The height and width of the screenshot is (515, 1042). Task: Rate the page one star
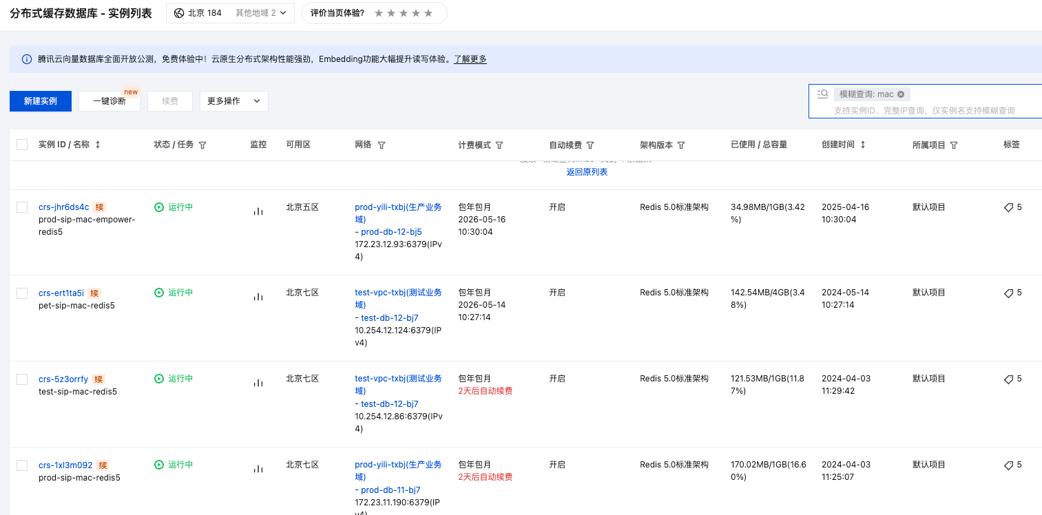point(379,13)
